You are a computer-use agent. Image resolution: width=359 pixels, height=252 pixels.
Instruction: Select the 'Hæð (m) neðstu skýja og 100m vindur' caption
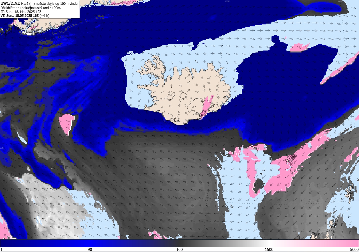pyautogui.click(x=50, y=3)
